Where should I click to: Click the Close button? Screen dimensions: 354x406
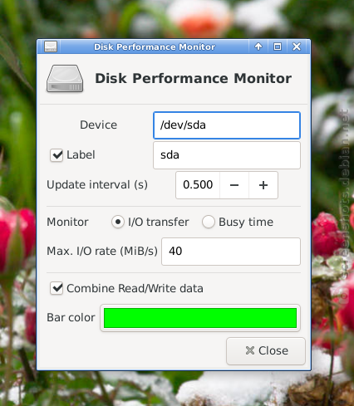[266, 351]
